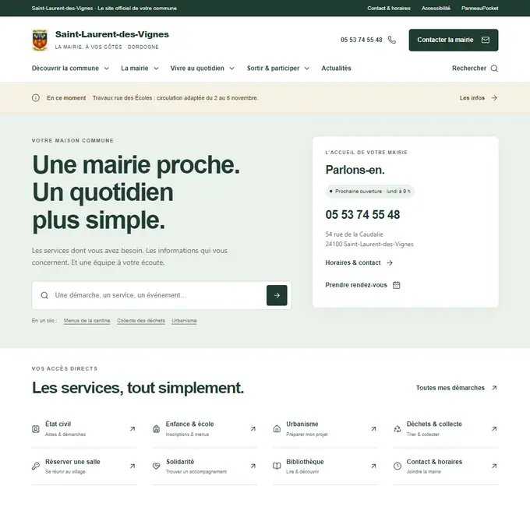Image resolution: width=530 pixels, height=507 pixels.
Task: Click the diagonal arrow on the Bibliothèque row
Action: 373,467
